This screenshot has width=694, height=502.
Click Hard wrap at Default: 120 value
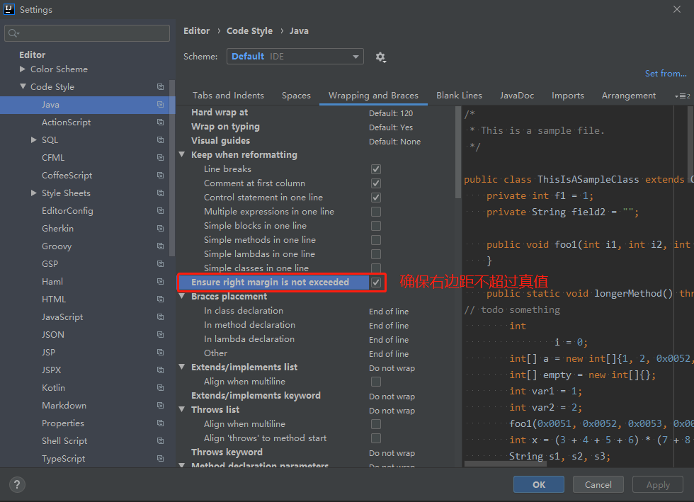tap(391, 113)
